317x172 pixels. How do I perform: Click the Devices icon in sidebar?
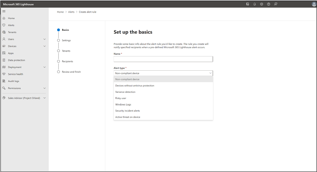(4, 46)
